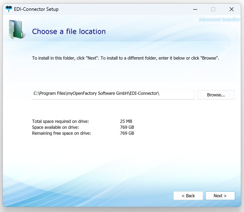
Task: Click the green folder icon in header
Action: tap(16, 30)
